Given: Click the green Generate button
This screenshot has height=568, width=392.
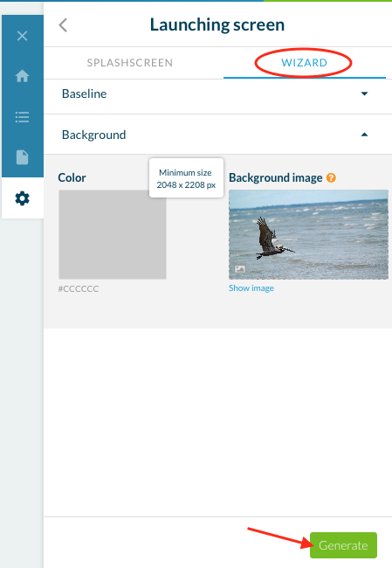Looking at the screenshot, I should (x=343, y=544).
